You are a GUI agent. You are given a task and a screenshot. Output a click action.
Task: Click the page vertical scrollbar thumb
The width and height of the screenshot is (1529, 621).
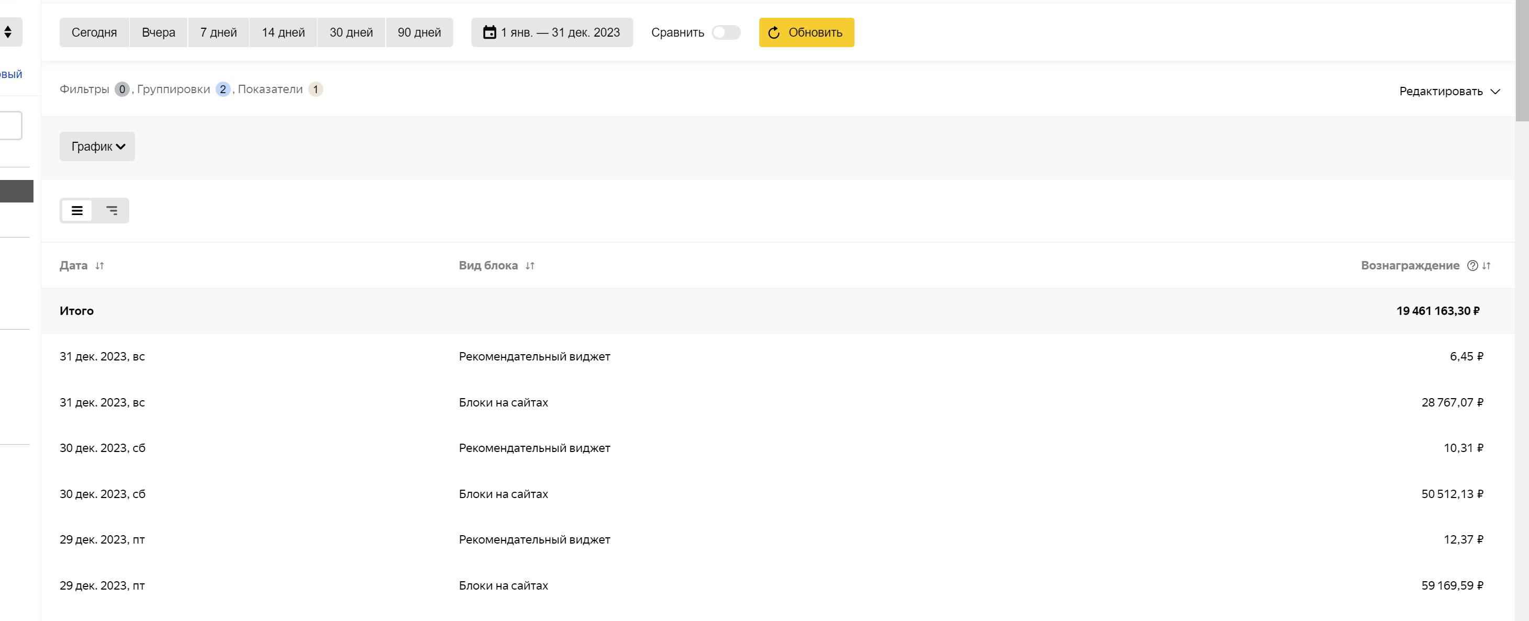pos(1522,61)
